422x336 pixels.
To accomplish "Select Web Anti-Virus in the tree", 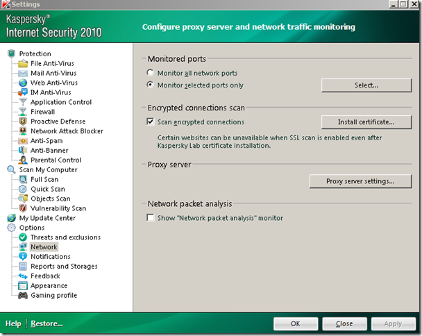I will [x=54, y=83].
